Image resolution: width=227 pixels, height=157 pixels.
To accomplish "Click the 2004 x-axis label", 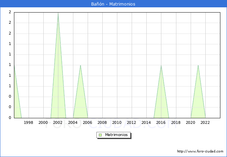I will click(x=73, y=122).
